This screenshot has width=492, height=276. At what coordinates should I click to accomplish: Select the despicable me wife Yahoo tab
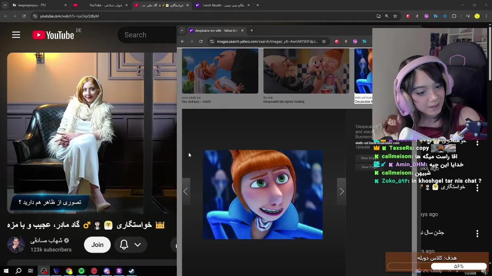[216, 30]
